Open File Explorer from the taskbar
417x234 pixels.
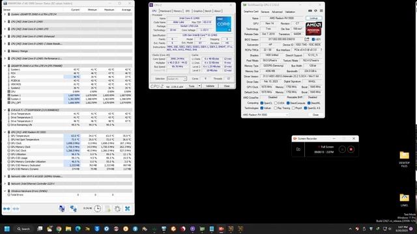click(68, 229)
